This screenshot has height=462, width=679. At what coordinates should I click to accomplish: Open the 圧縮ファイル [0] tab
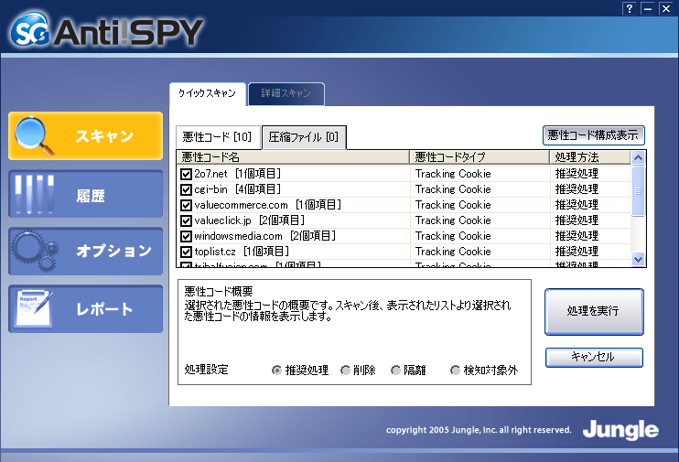[304, 137]
